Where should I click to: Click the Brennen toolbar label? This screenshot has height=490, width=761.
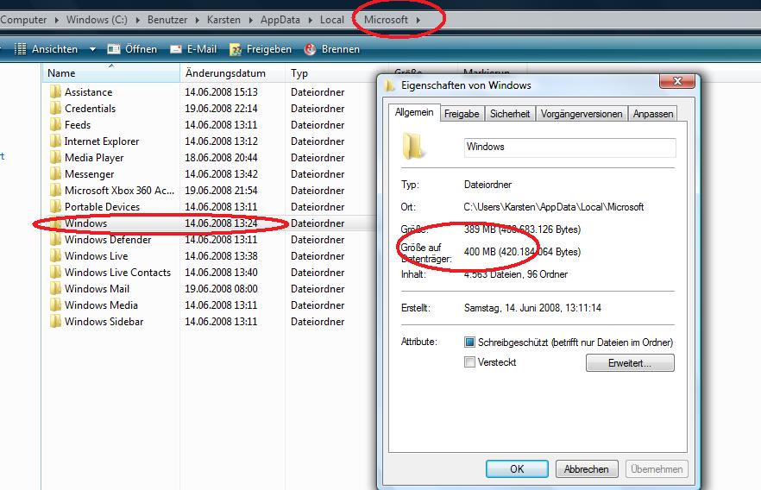click(341, 49)
